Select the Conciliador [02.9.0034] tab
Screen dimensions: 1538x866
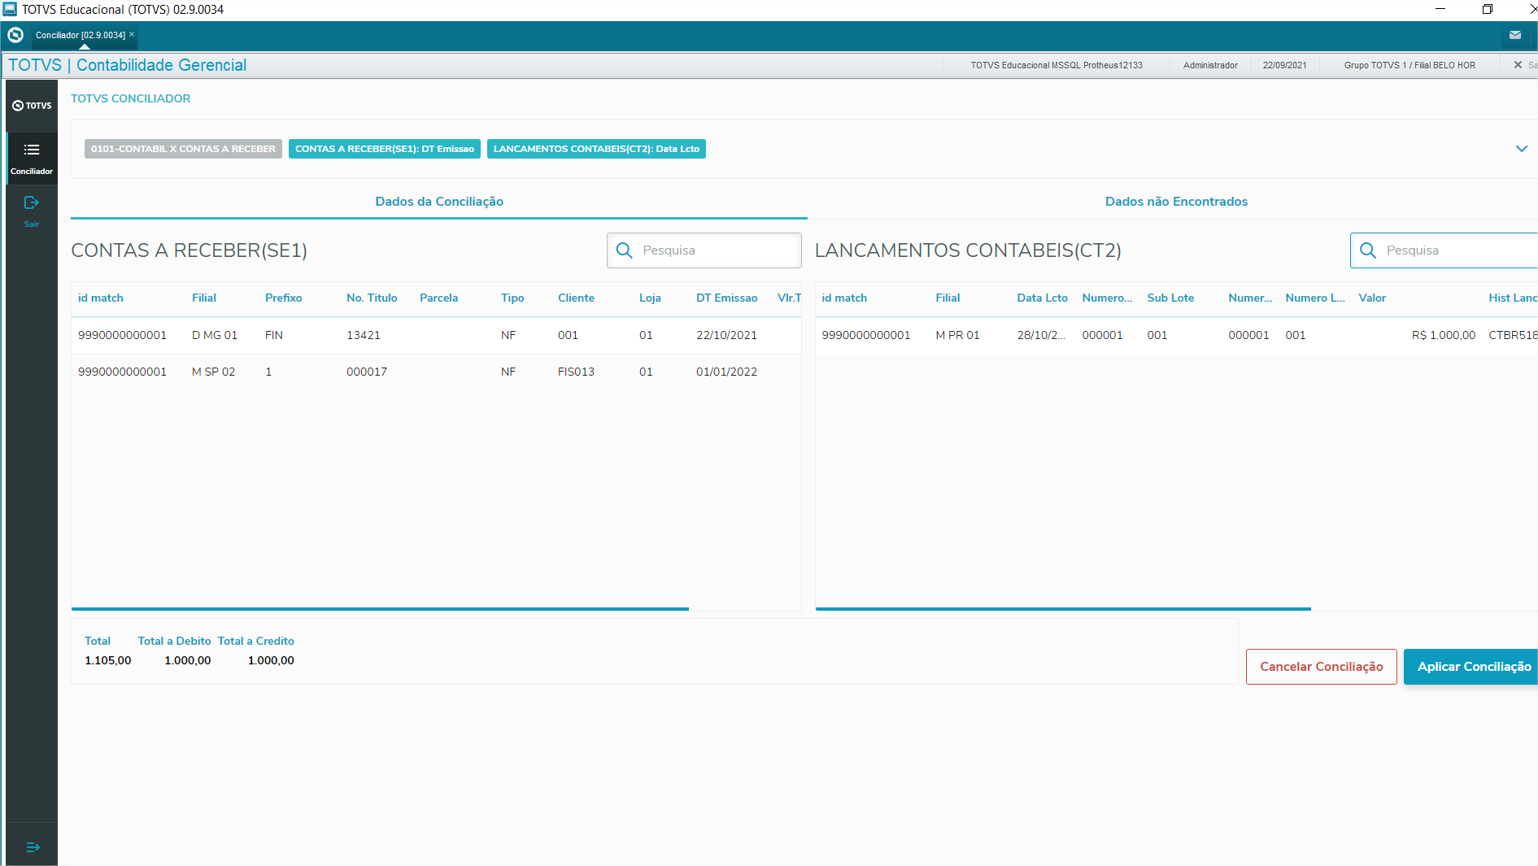pyautogui.click(x=80, y=35)
